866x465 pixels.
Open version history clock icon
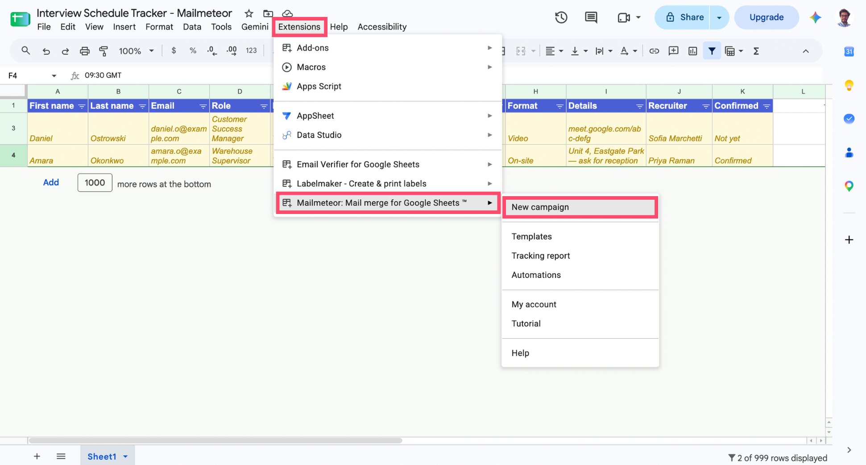click(561, 17)
